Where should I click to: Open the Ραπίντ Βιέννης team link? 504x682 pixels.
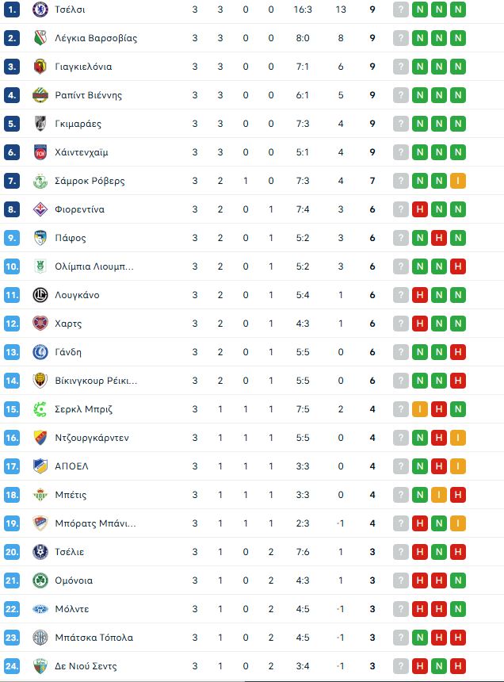pyautogui.click(x=88, y=95)
